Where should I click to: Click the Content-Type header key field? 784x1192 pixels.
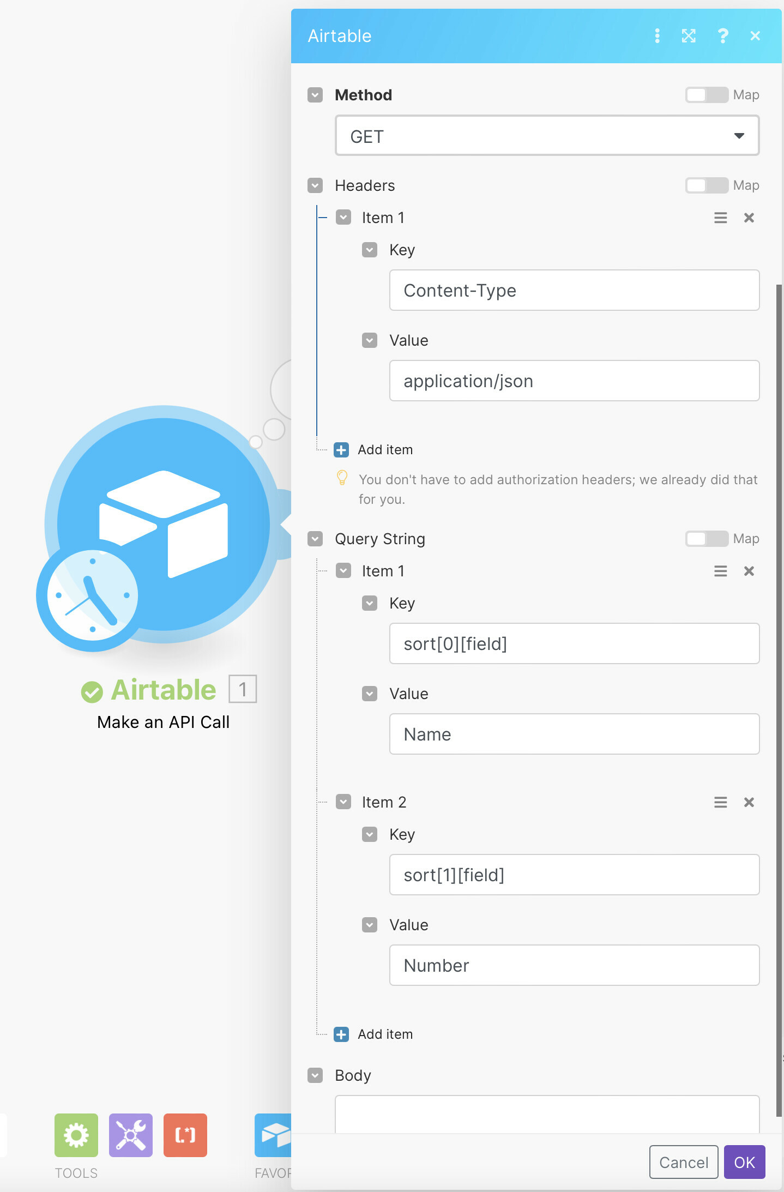(574, 290)
